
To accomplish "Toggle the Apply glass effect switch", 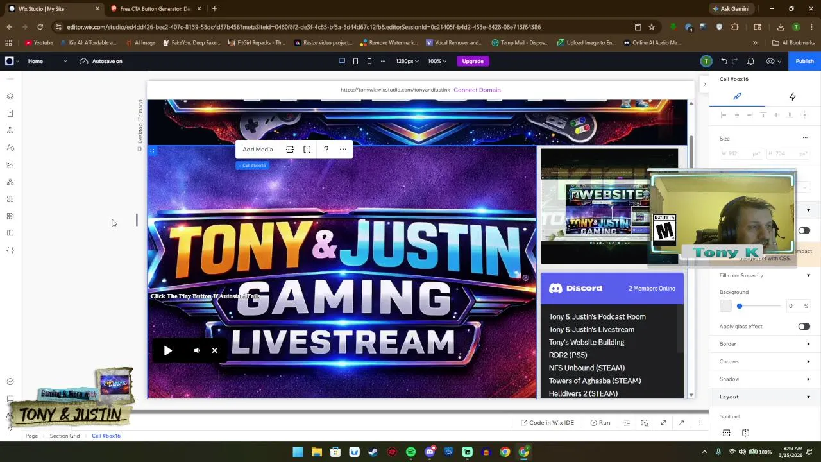I will point(804,326).
